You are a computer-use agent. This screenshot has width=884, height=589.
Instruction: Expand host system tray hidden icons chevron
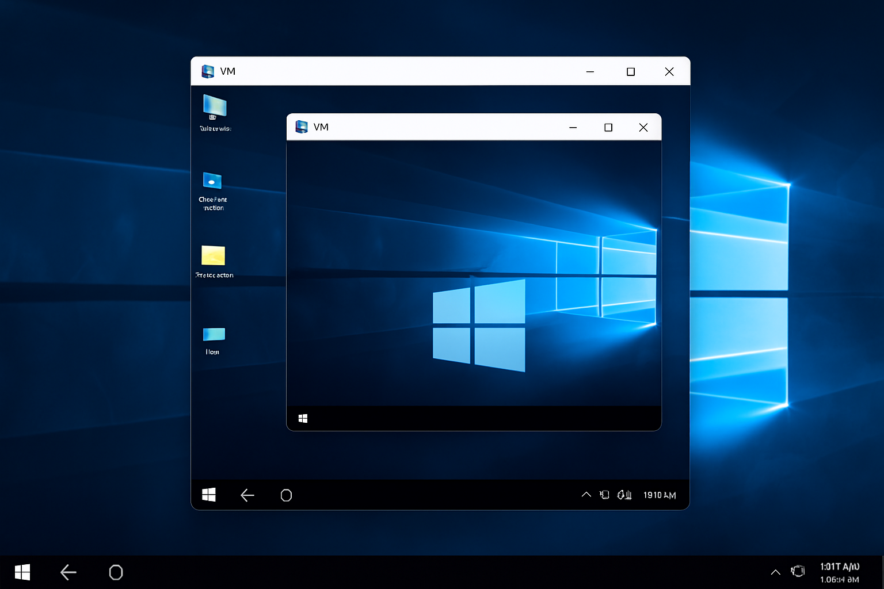click(775, 572)
